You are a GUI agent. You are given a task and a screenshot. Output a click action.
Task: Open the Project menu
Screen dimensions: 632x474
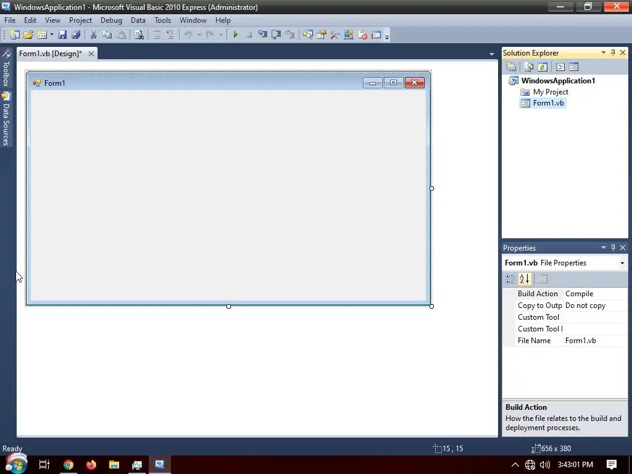pyautogui.click(x=81, y=20)
